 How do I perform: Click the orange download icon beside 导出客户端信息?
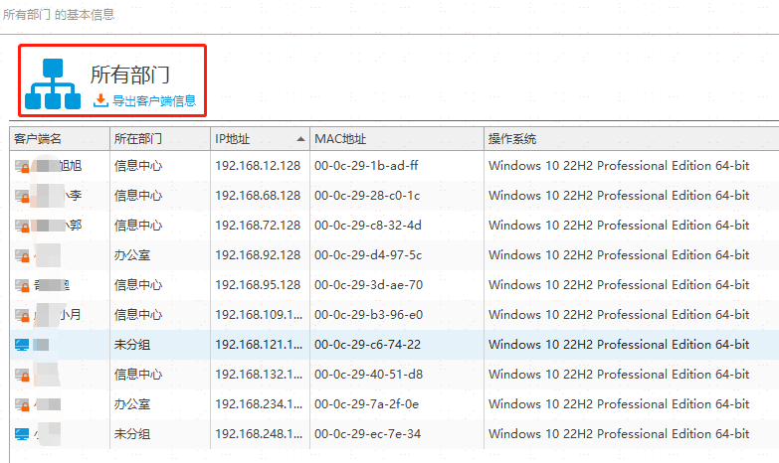point(100,100)
